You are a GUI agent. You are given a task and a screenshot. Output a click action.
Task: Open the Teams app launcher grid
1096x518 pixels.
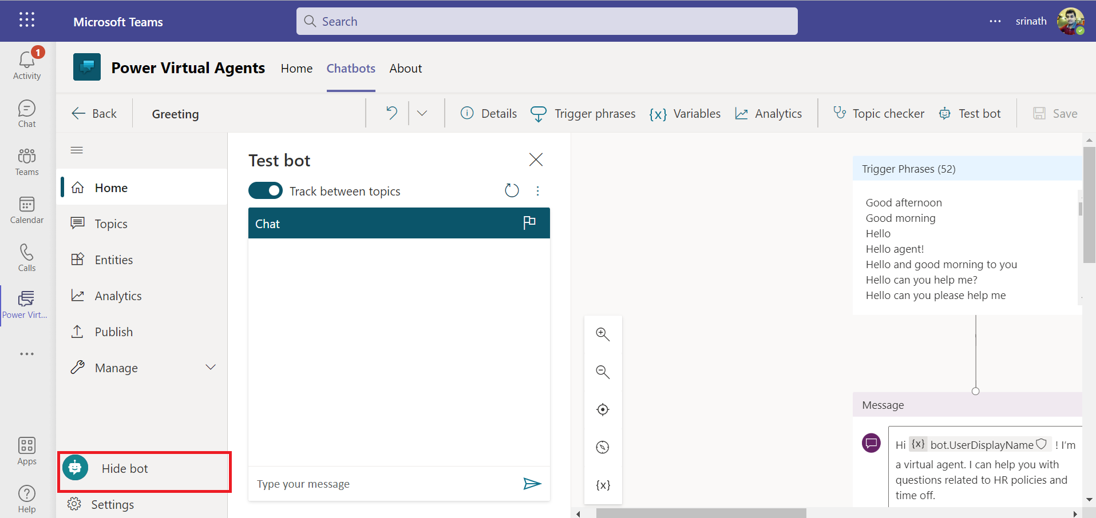[27, 20]
